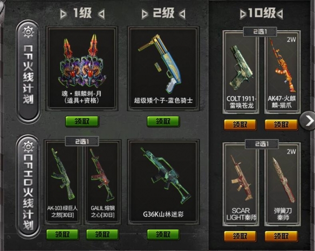This screenshot has height=251, width=315.
Task: Click the SCAR LIGHT秦师 rifle icon
Action: pyautogui.click(x=241, y=178)
